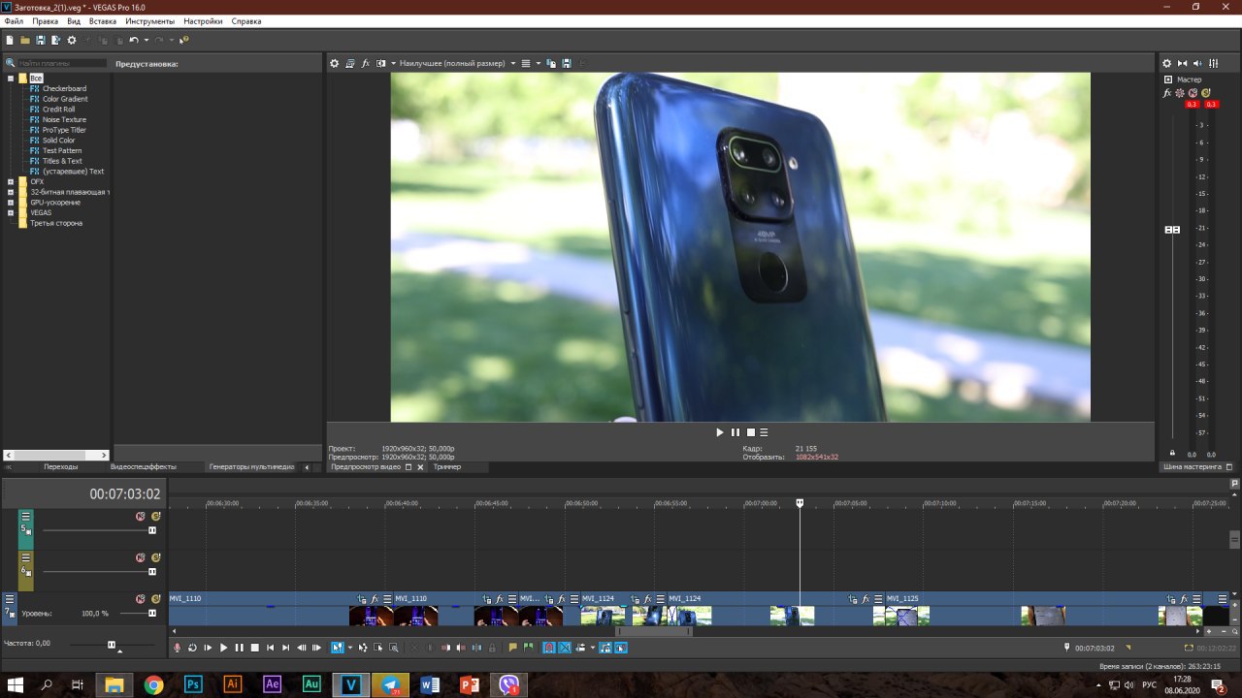Create a new project using toolbar icon

pos(10,40)
